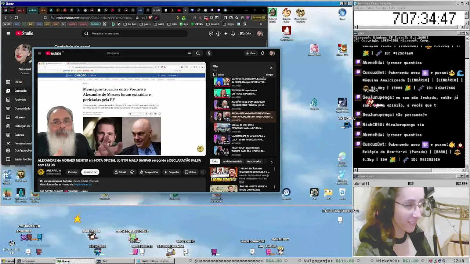Open the stream bookmark folder
The image size is (470, 264).
coord(228,24)
